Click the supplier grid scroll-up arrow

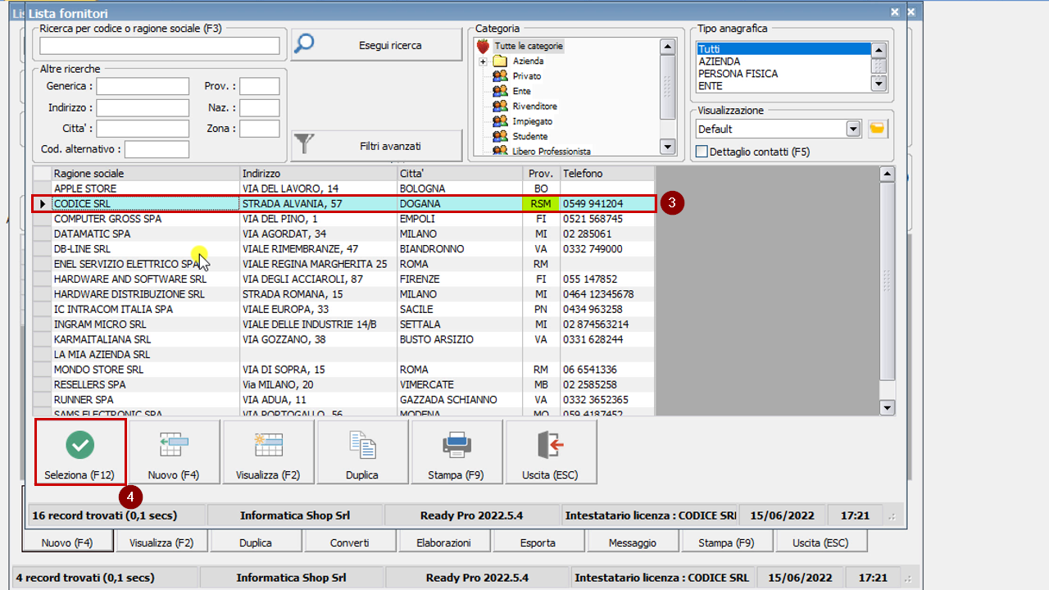tap(887, 174)
